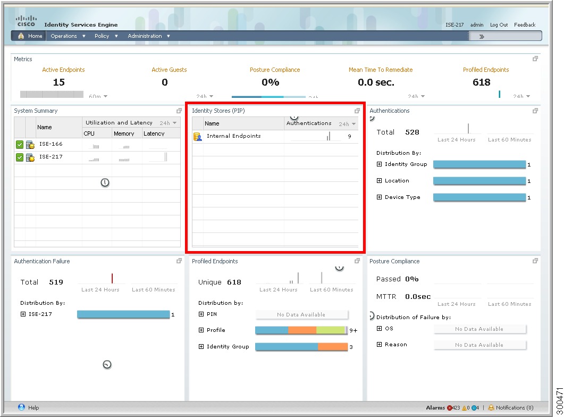The width and height of the screenshot is (564, 417).
Task: Click the Internal Endpoints identity store icon
Action: point(197,136)
